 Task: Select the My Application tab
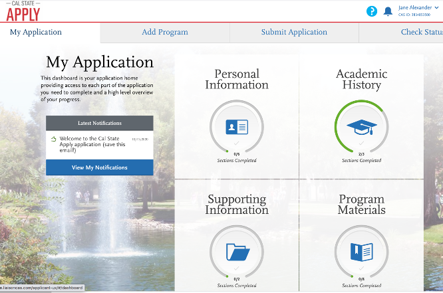[x=36, y=32]
